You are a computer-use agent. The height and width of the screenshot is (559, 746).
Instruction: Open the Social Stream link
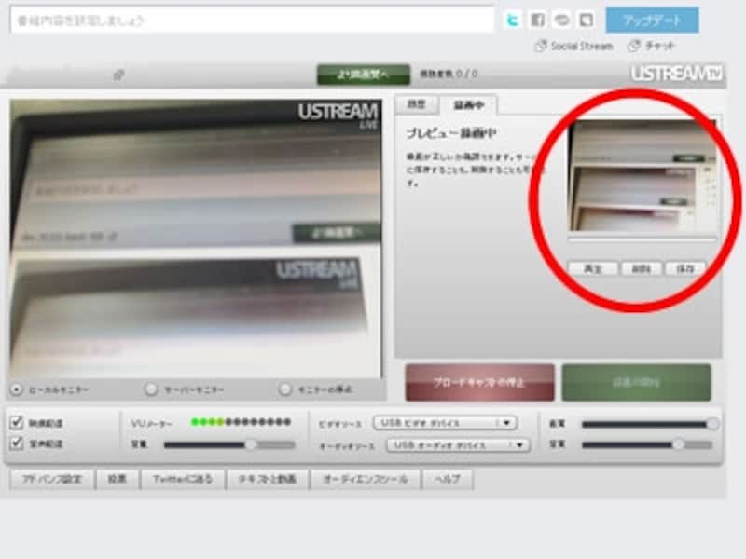click(574, 46)
